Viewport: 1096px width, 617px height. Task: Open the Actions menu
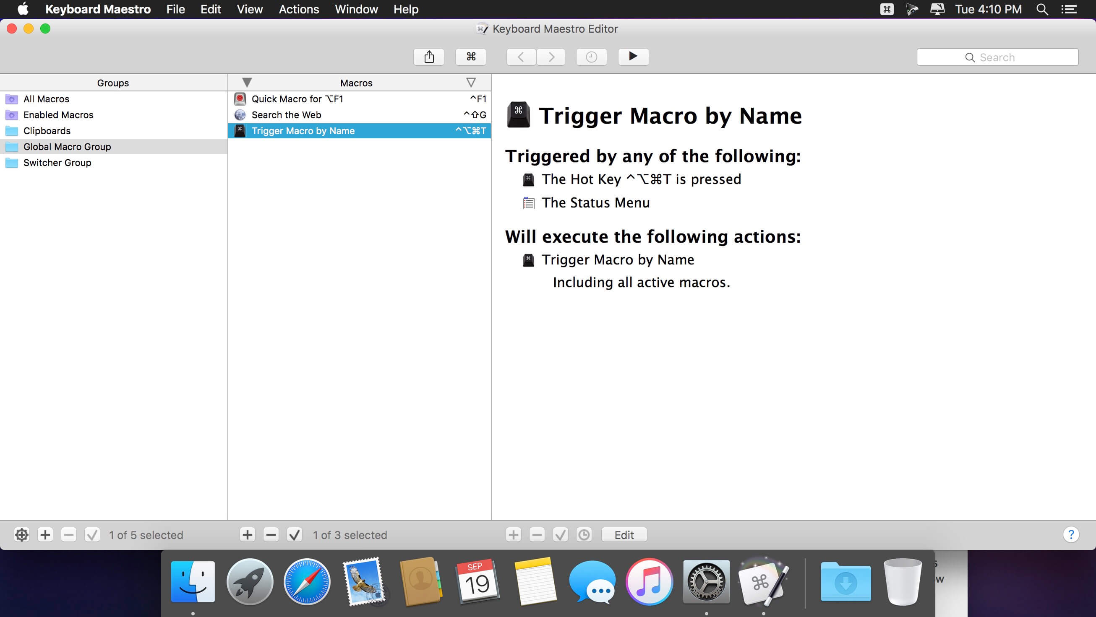[x=299, y=9]
